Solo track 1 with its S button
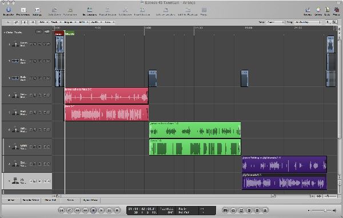The image size is (343, 218). (49, 44)
